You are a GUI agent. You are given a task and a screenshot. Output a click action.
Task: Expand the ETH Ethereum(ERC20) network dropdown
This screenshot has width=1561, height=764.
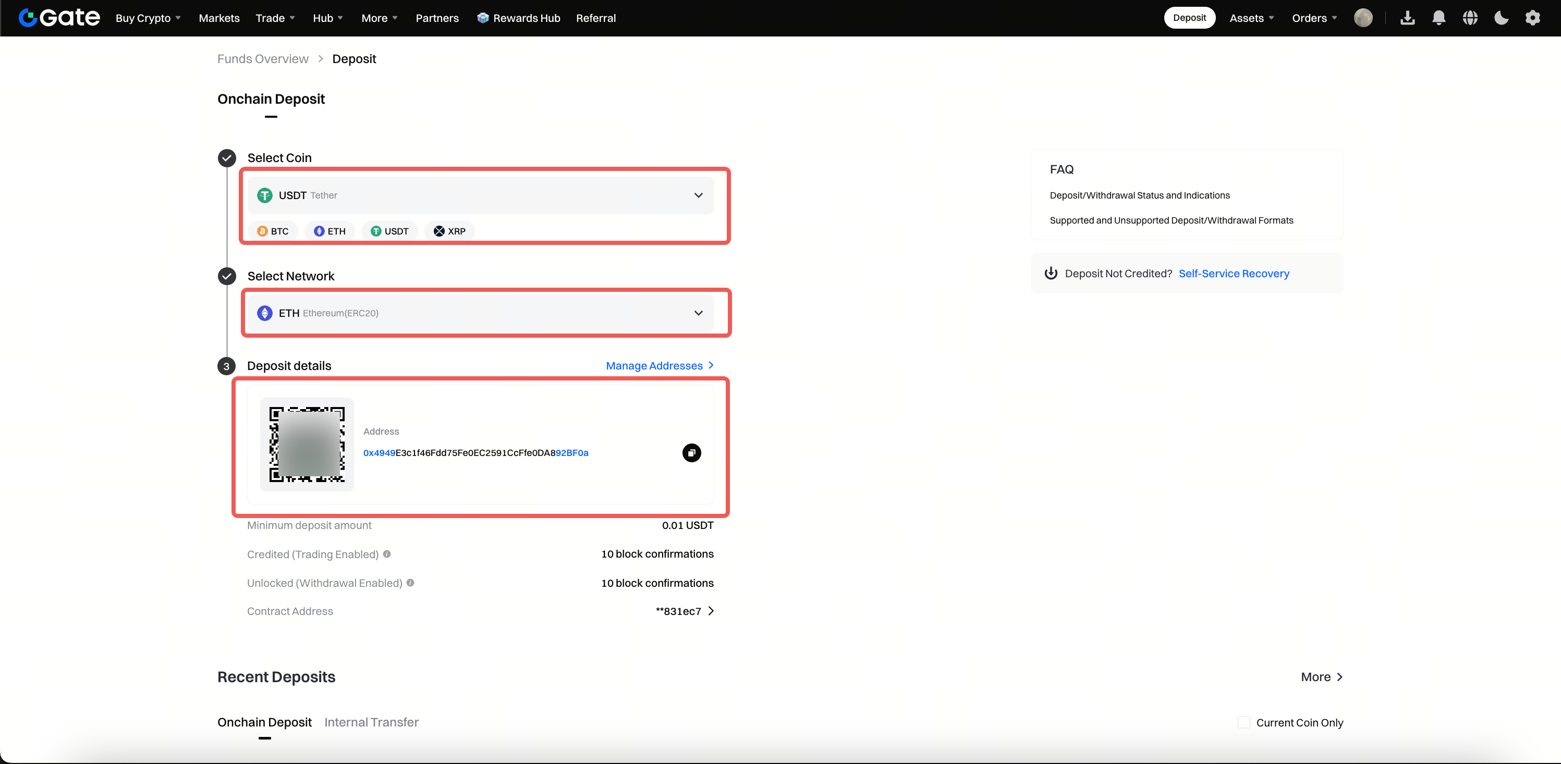(x=481, y=313)
